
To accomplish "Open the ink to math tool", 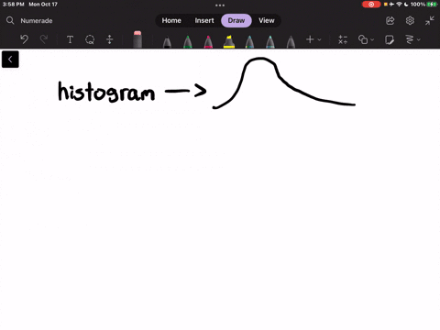I will (x=343, y=39).
